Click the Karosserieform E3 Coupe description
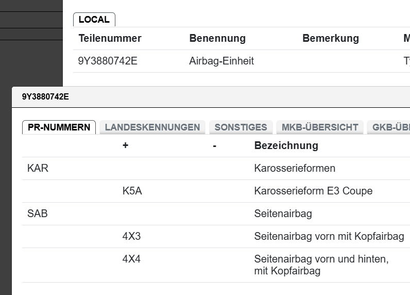The image size is (410, 295). pyautogui.click(x=313, y=191)
